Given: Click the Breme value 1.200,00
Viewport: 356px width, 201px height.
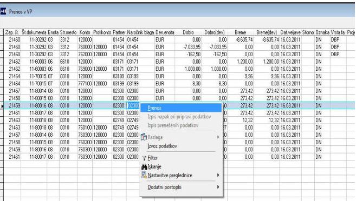Looking at the screenshot, I should tap(244, 62).
